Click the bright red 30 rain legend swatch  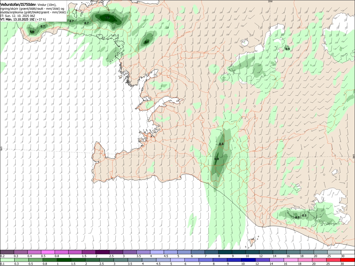tap(347, 260)
